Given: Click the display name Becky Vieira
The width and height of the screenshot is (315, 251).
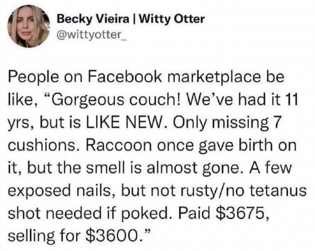Looking at the screenshot, I should [93, 19].
